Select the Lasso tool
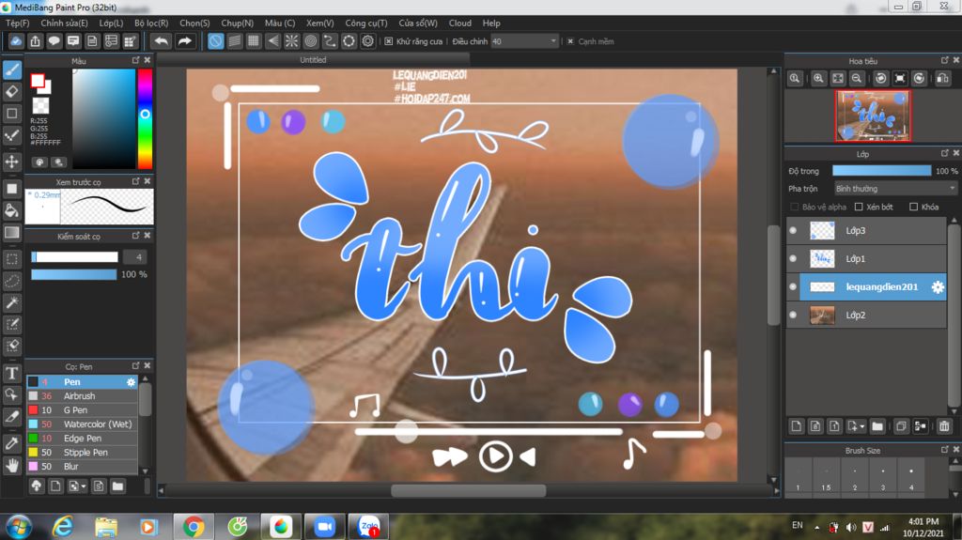 tap(12, 281)
